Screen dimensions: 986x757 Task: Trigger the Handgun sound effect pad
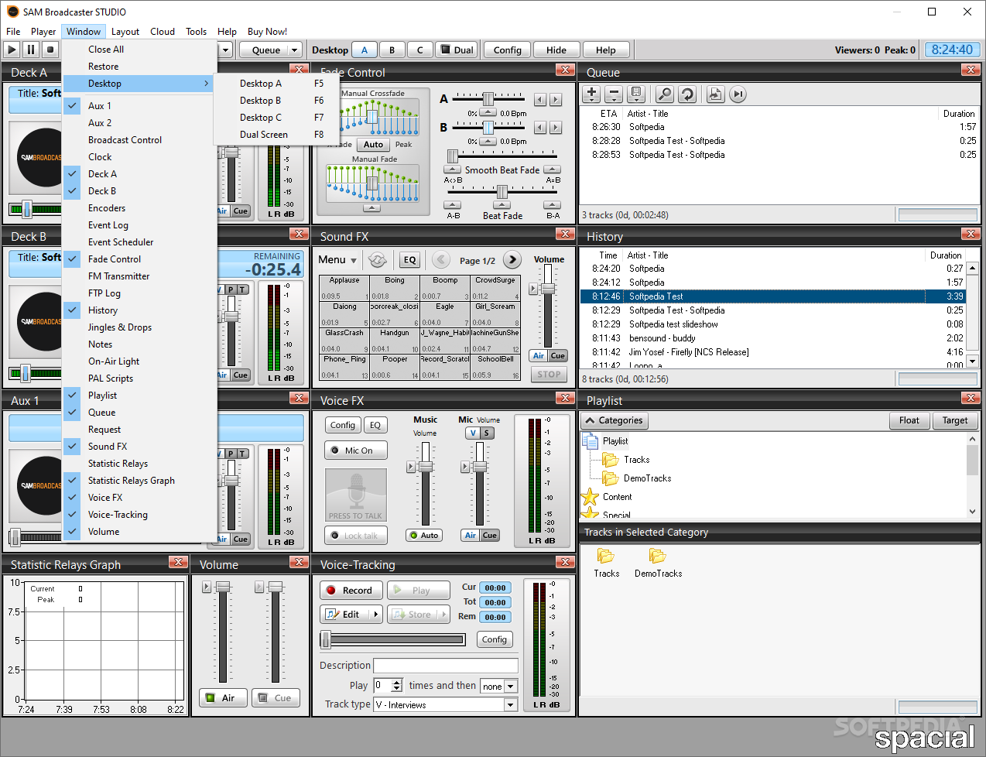[x=395, y=341]
